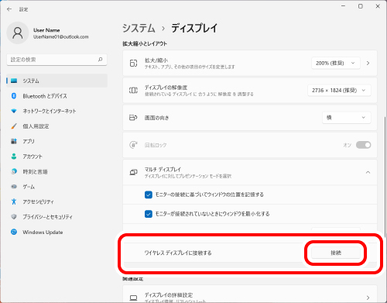This screenshot has height=303, width=387.
Task: Click the display resolution icon
Action: click(133, 91)
